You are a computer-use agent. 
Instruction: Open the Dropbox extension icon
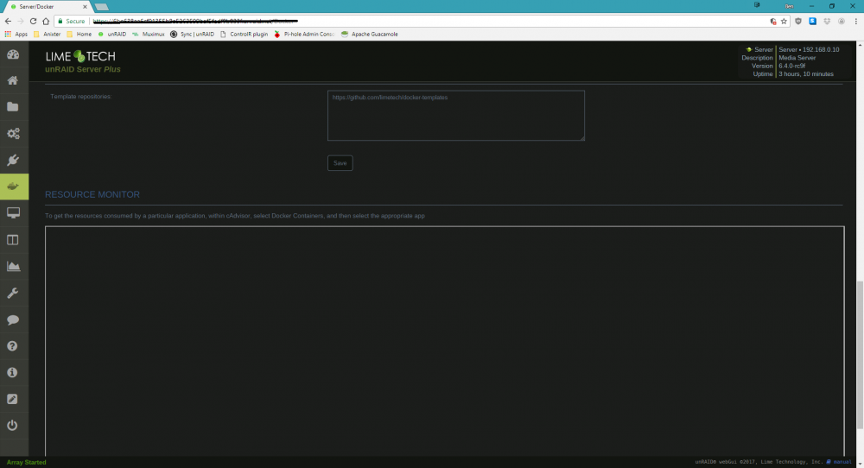[827, 21]
